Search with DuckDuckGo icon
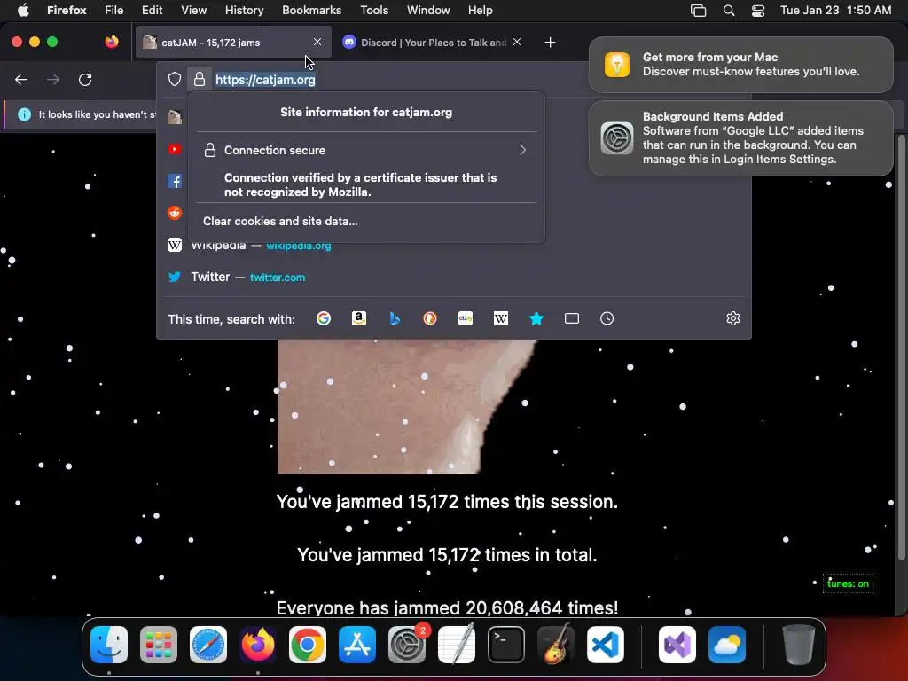Screen dimensions: 908x681 (430, 318)
